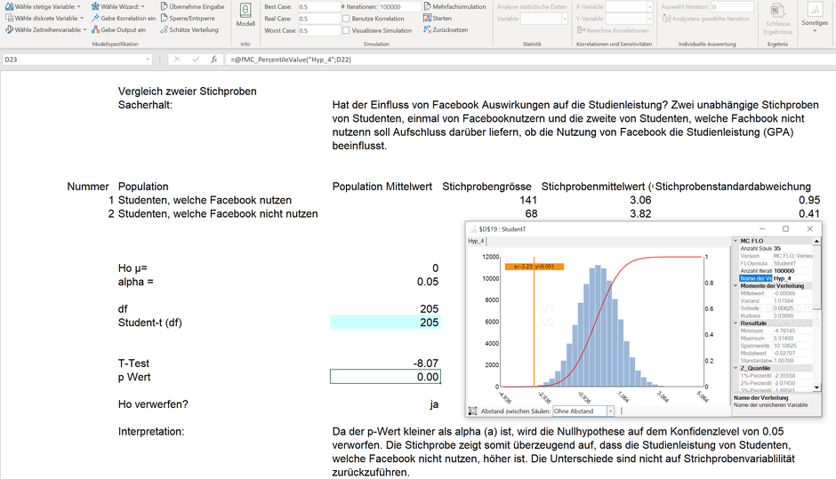Click the StudentT window title icon

pos(472,229)
